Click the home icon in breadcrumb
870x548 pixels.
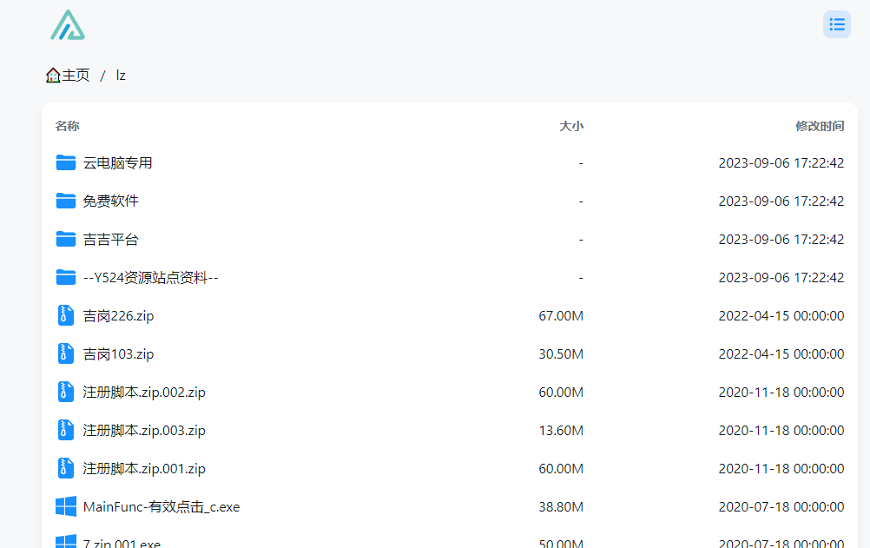(53, 75)
